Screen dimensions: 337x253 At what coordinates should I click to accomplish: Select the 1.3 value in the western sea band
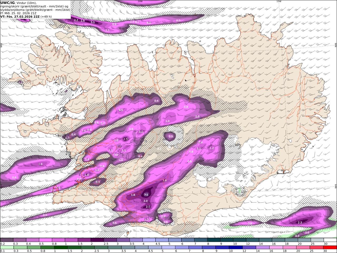coord(40,164)
